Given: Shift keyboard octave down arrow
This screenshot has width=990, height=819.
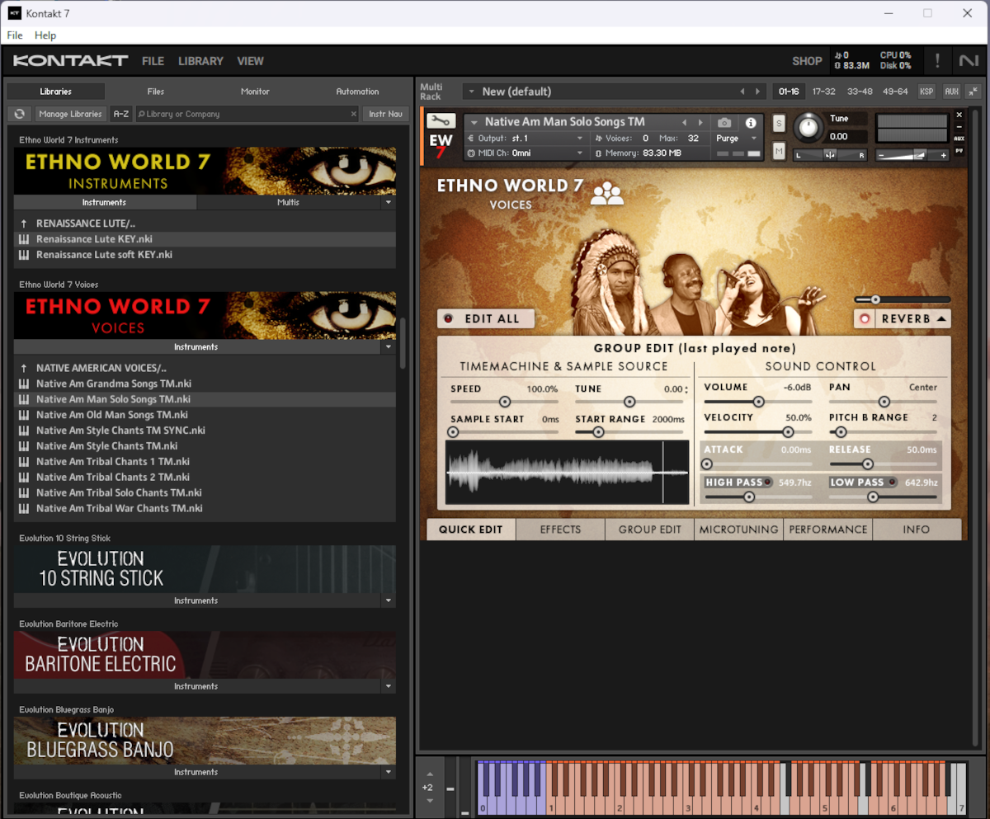Looking at the screenshot, I should click(428, 800).
